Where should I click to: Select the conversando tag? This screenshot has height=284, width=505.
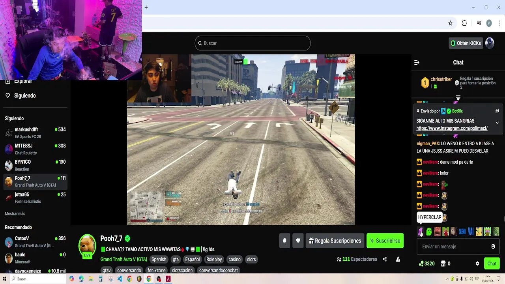click(129, 270)
